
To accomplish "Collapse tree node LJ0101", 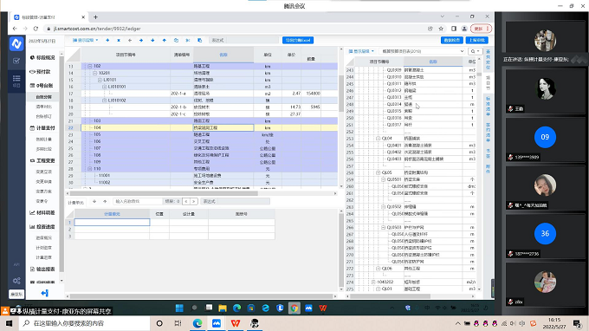I will tap(100, 80).
